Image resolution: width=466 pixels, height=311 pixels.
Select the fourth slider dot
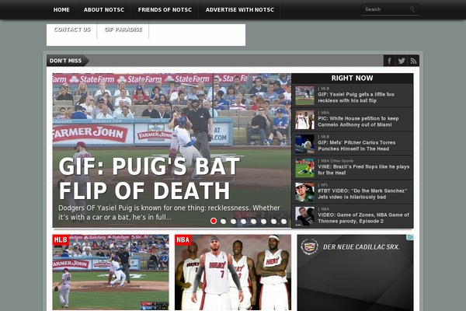click(244, 221)
